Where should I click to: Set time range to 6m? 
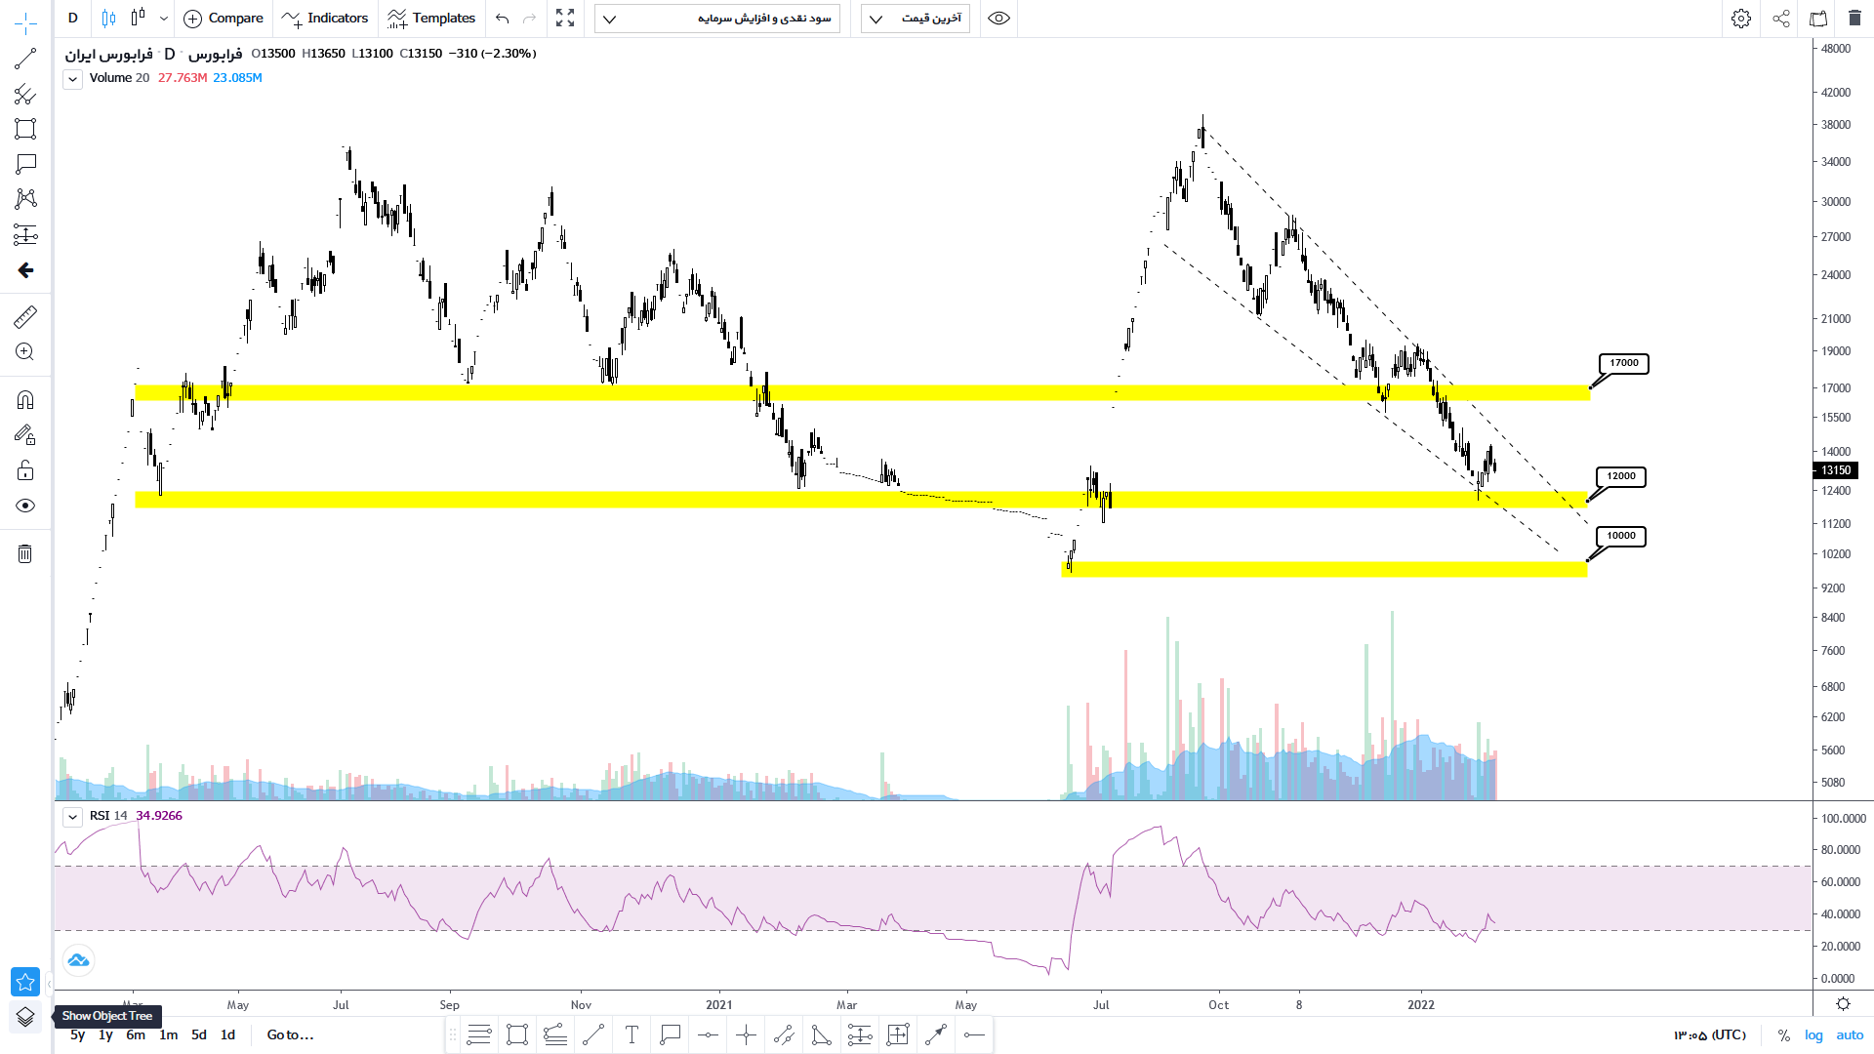136,1035
